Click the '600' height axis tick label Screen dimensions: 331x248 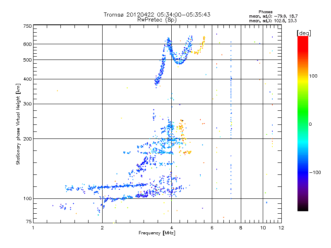click(28, 44)
